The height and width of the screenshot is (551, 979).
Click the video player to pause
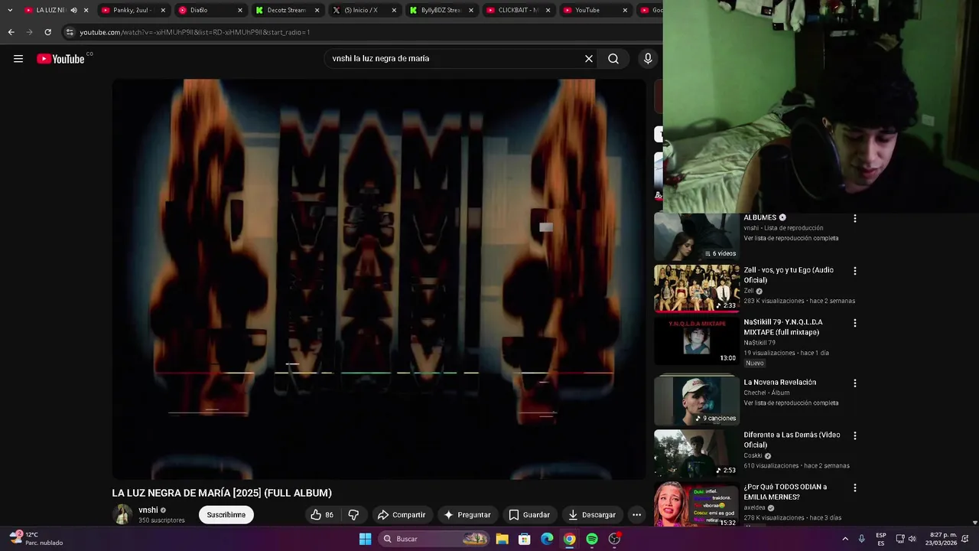point(379,279)
